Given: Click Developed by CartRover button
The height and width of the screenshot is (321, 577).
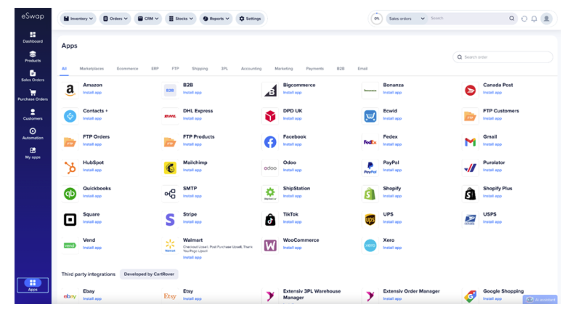Looking at the screenshot, I should [x=149, y=274].
